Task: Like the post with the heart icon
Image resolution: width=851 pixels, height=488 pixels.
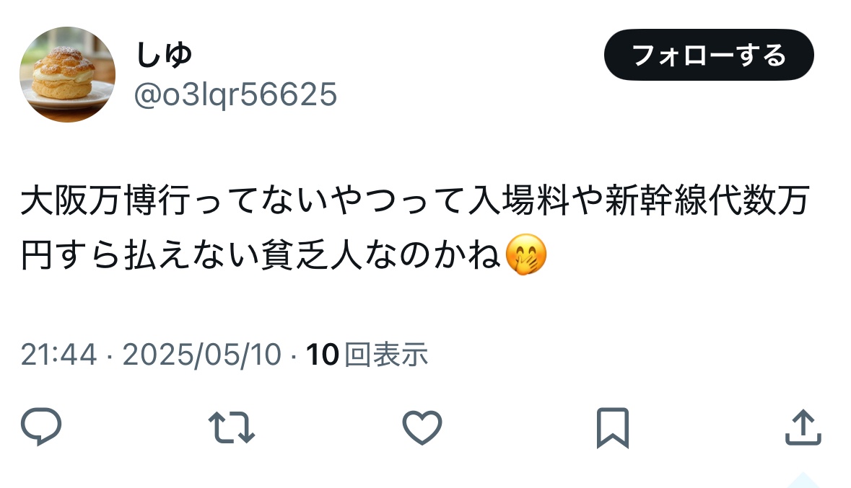Action: coord(422,427)
